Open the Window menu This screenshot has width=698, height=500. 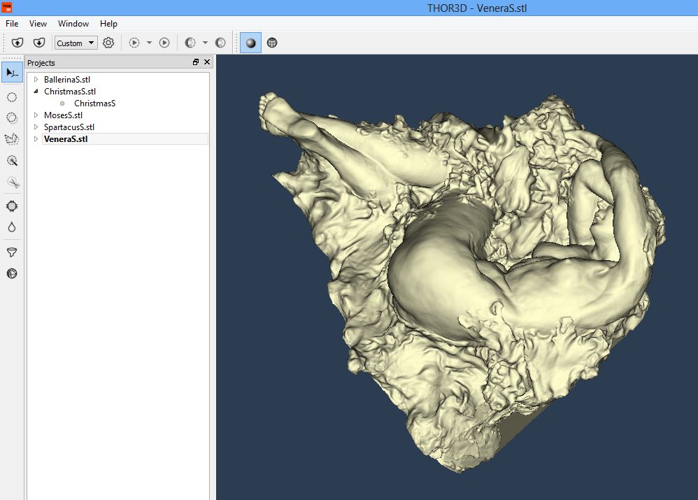[x=73, y=24]
